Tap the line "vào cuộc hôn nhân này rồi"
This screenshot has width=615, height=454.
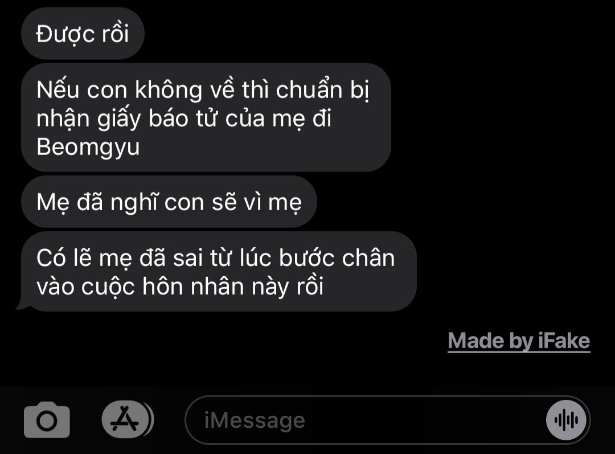(180, 287)
